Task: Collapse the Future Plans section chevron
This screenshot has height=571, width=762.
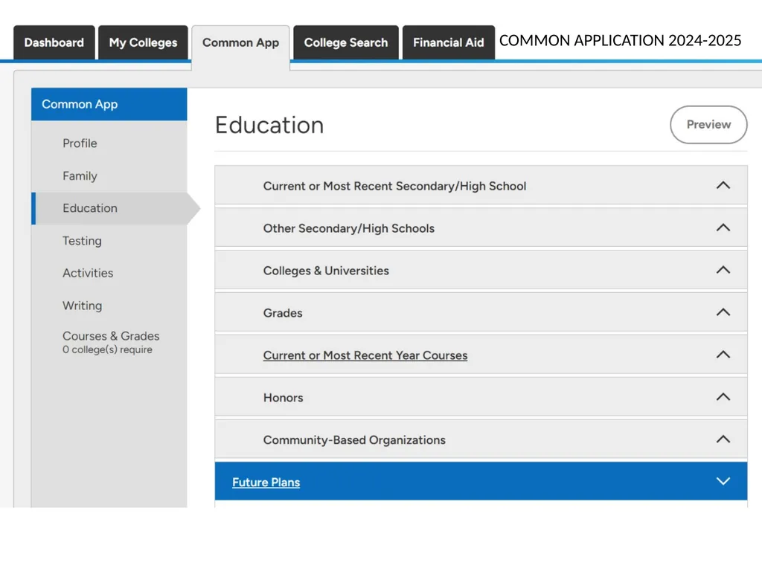Action: [723, 481]
